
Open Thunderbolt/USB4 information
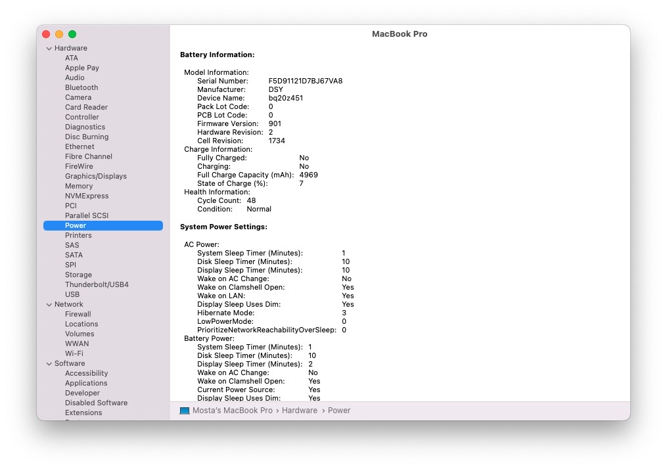pos(97,284)
